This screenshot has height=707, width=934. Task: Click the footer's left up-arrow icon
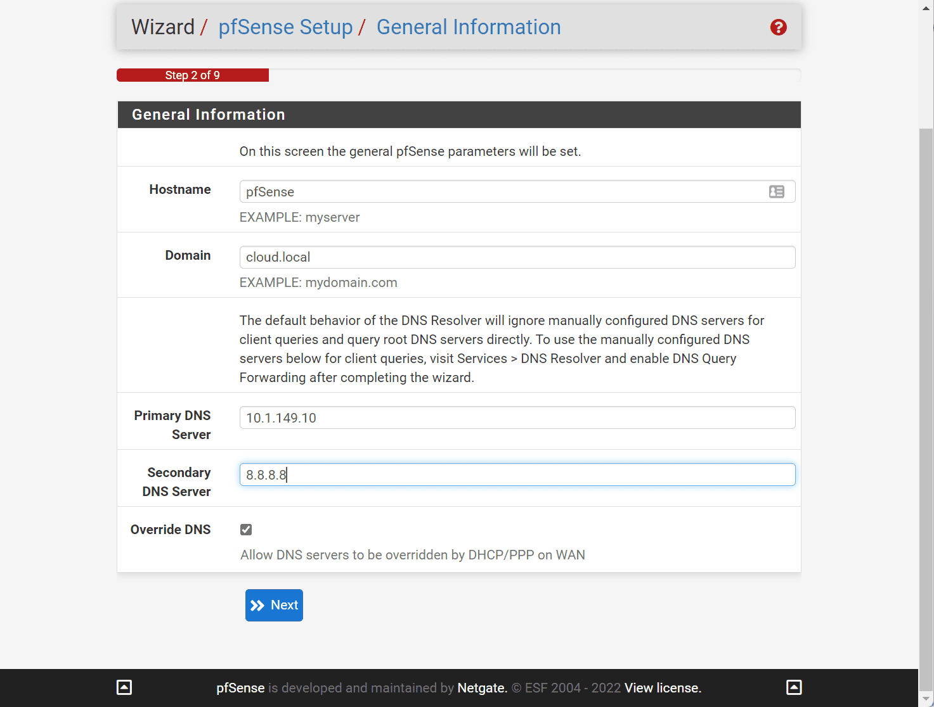pos(124,687)
